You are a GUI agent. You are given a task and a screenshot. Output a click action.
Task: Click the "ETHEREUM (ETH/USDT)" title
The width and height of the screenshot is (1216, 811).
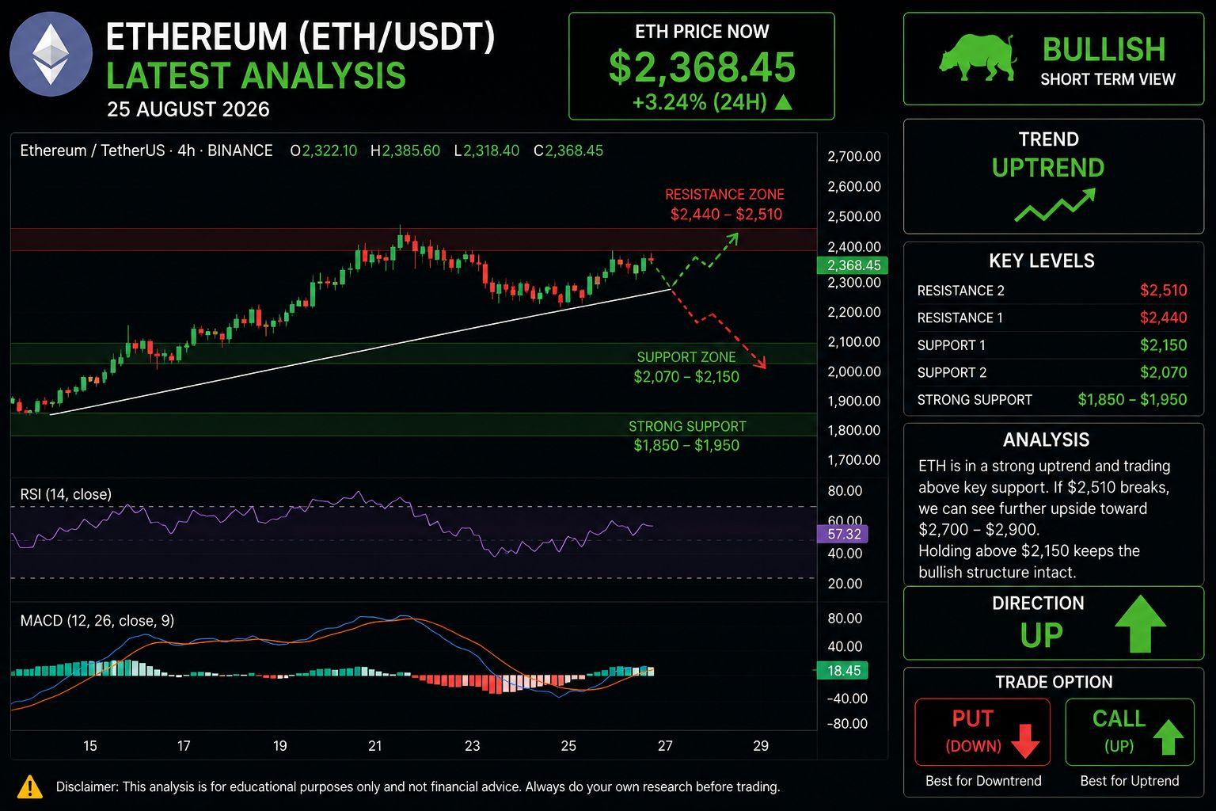tap(301, 36)
